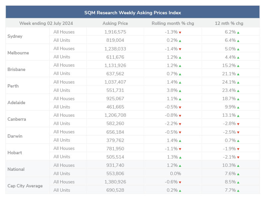This screenshot has width=266, height=199.
Task: Click the green up arrow beside 24.1%
Action: 238,83
